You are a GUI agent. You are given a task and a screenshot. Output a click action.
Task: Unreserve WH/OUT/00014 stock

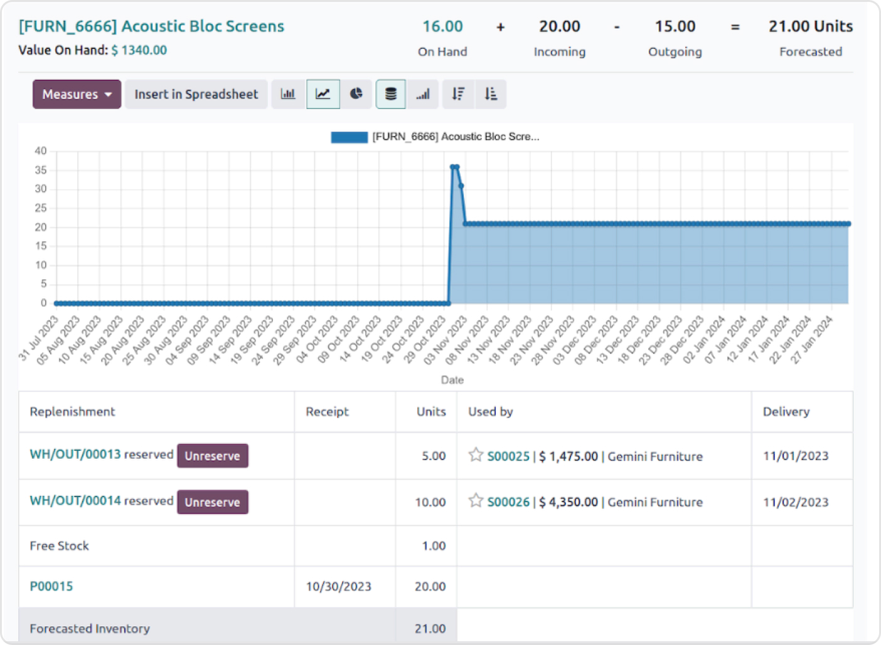point(213,502)
